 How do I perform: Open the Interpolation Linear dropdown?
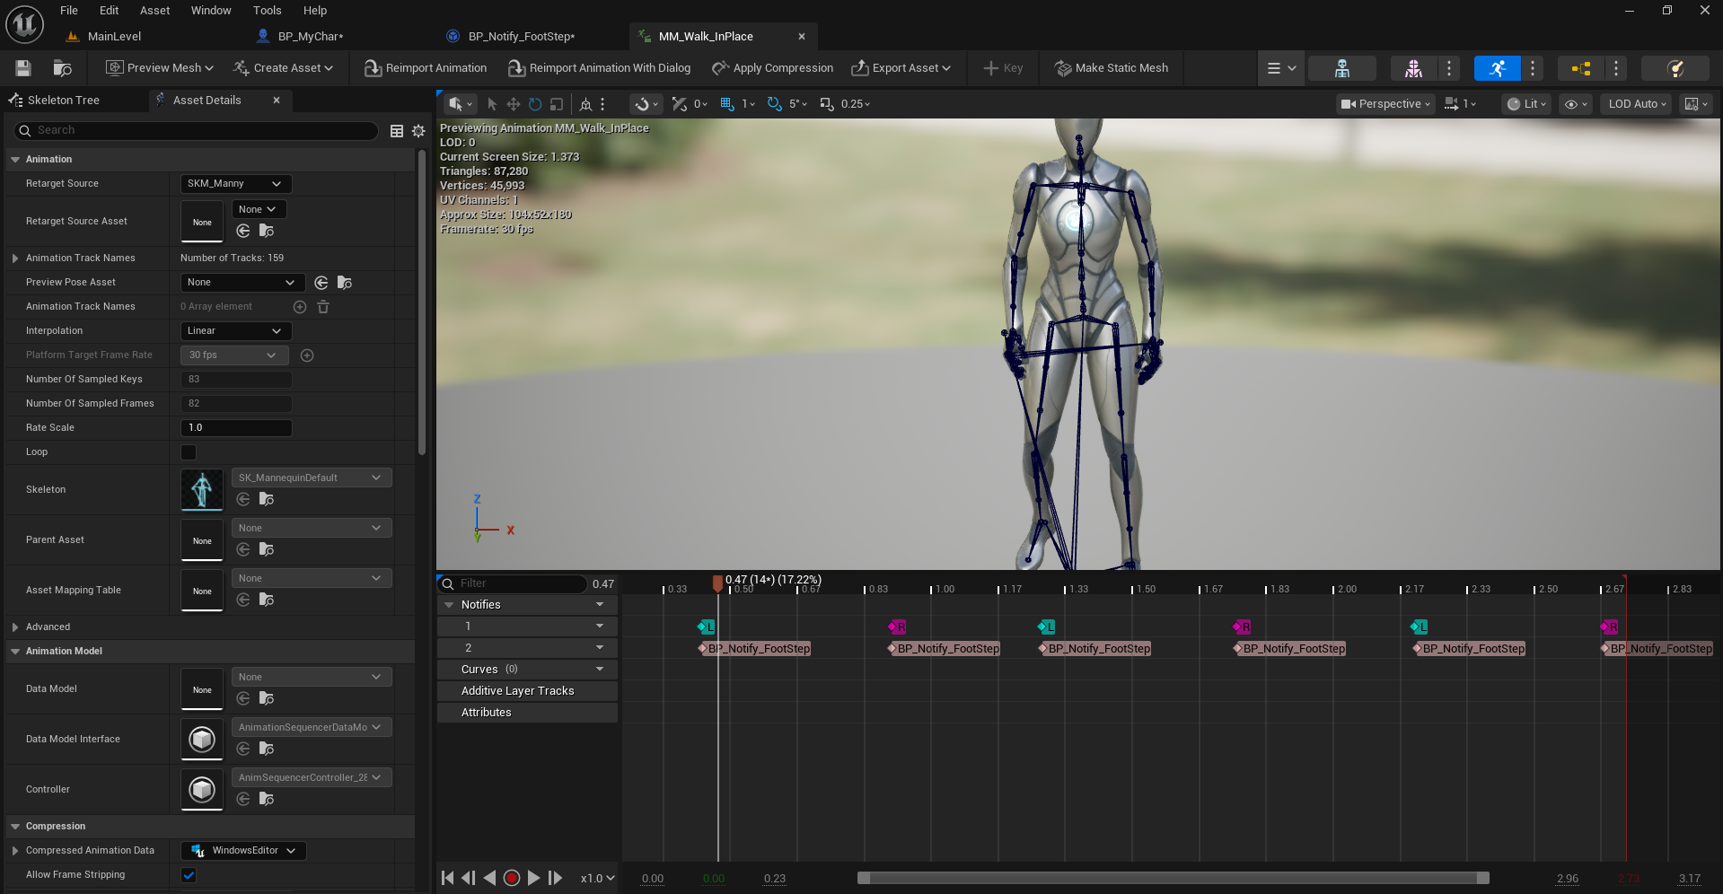(x=236, y=331)
